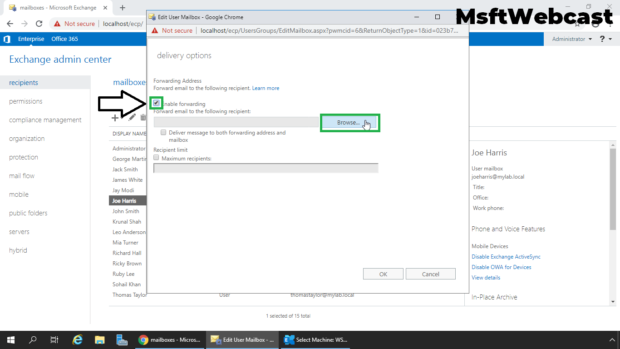Click the Office logo icon in header

coord(7,39)
